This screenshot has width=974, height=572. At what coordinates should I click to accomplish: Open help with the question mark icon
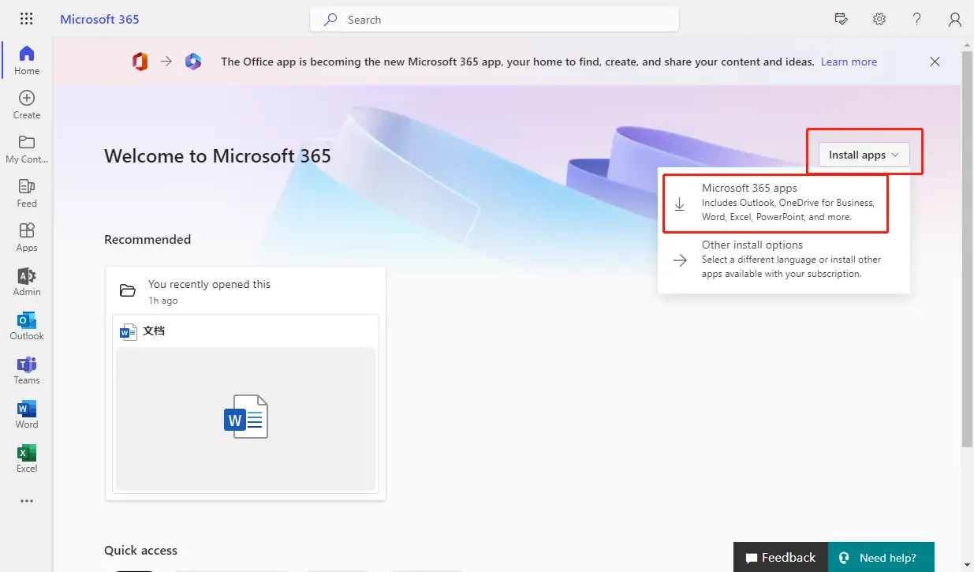pos(916,18)
